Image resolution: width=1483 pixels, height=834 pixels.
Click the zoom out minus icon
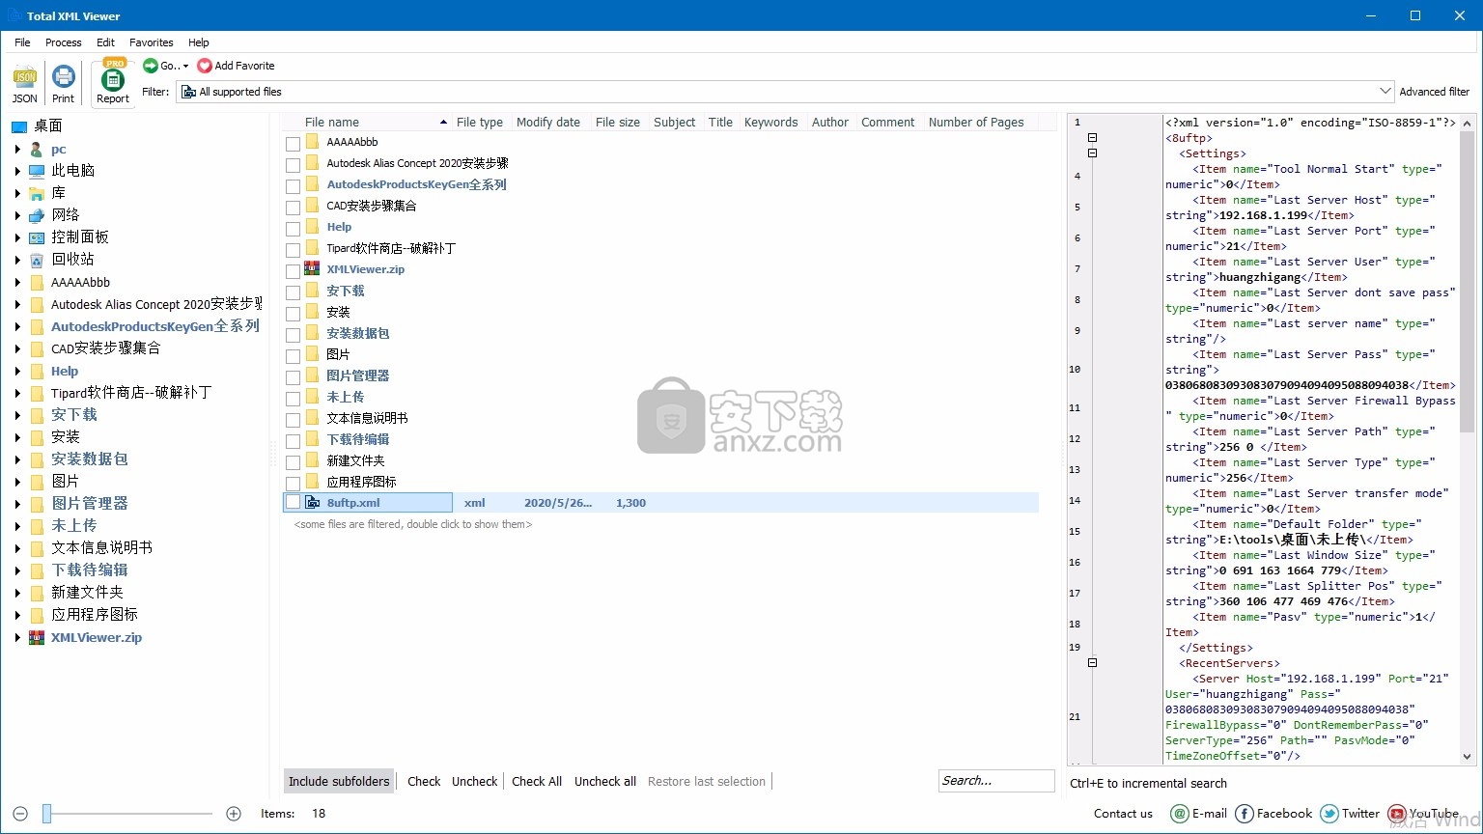click(x=20, y=814)
